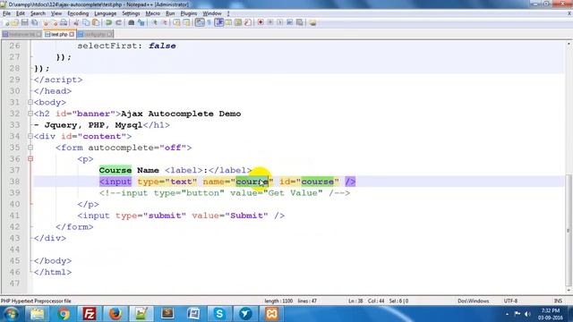The width and height of the screenshot is (573, 322).
Task: Click the Synchronize Horizontal Scrolling icon
Action: tap(186, 22)
